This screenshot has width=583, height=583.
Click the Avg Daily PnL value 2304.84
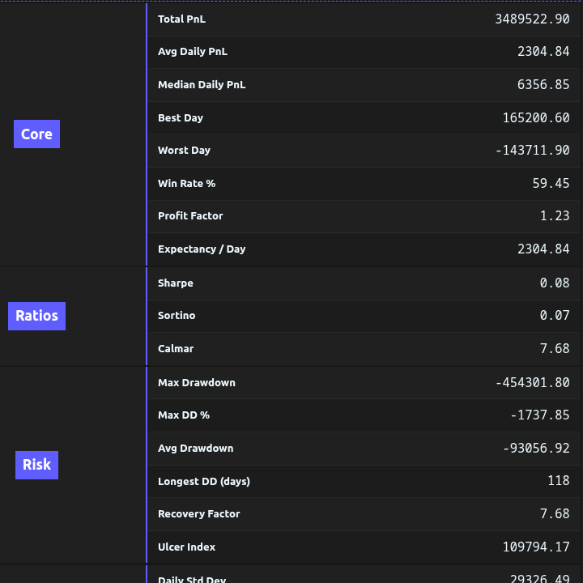pos(543,52)
